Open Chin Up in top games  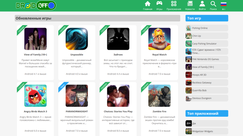coord(207,36)
